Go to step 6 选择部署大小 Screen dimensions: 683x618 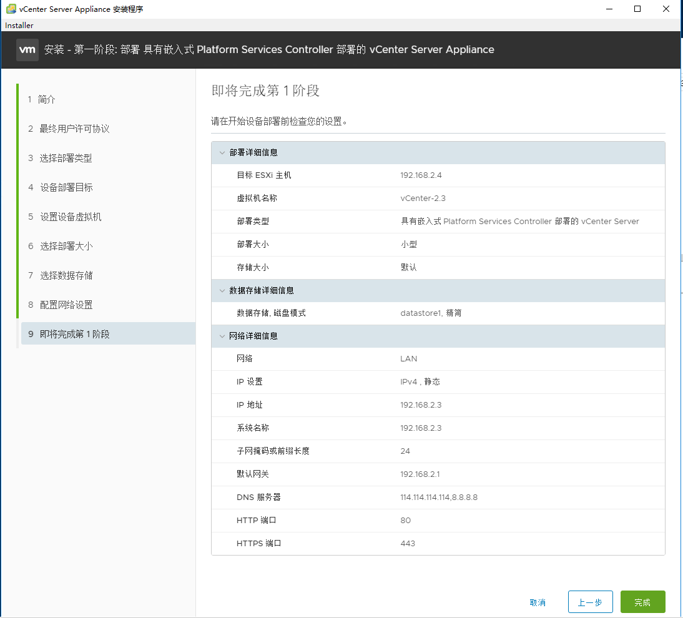[x=61, y=247]
